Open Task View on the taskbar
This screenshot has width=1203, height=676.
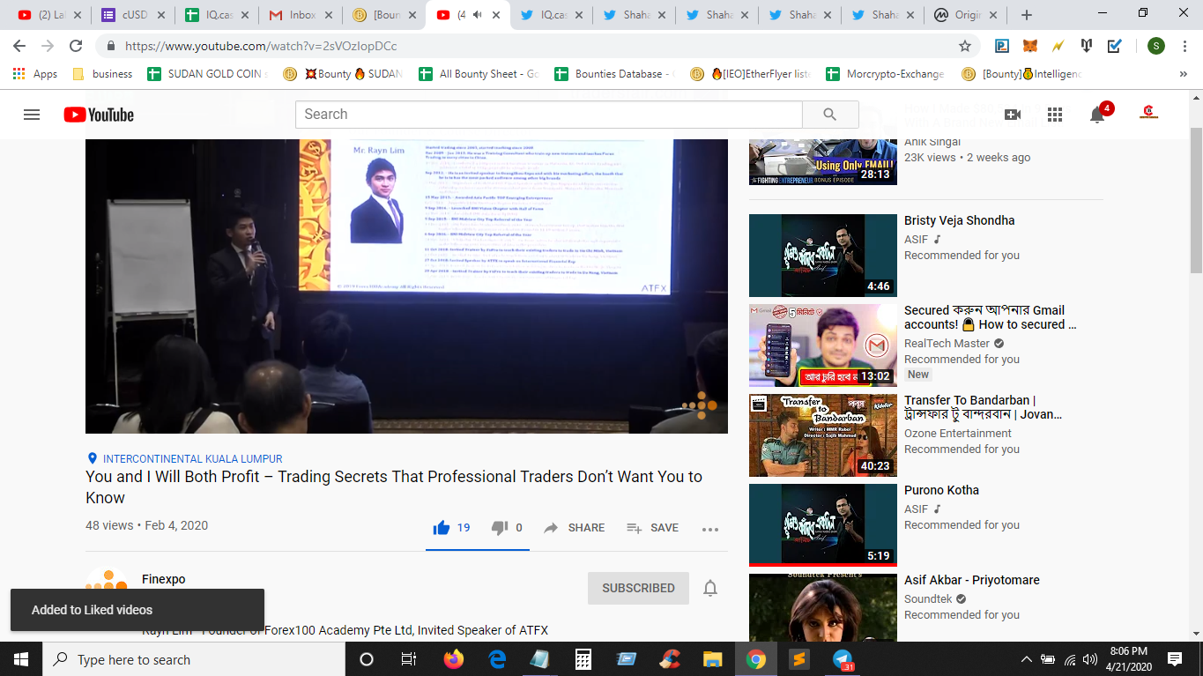(409, 659)
